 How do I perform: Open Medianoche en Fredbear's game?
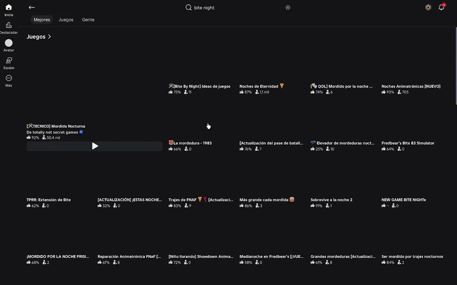(x=271, y=256)
